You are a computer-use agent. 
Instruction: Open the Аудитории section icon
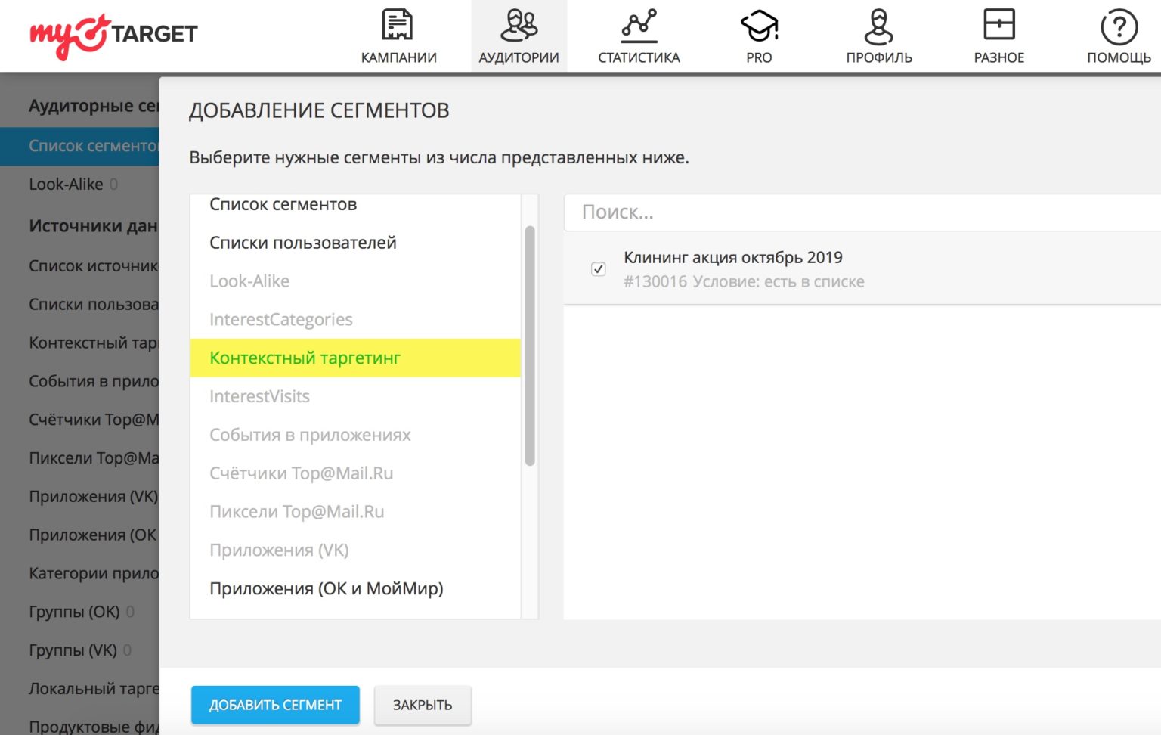pos(519,25)
